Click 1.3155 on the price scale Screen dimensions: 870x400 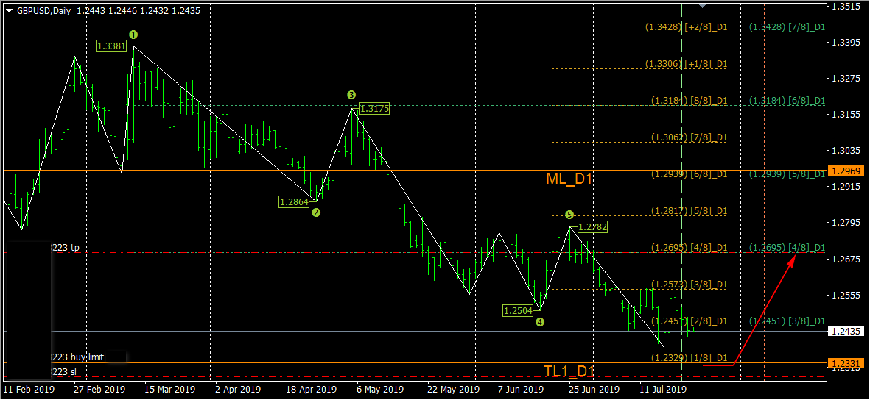(846, 115)
